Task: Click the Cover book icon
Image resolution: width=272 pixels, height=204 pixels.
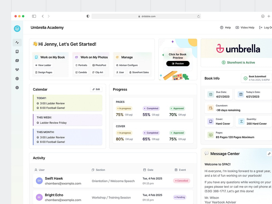Action: pos(211,121)
